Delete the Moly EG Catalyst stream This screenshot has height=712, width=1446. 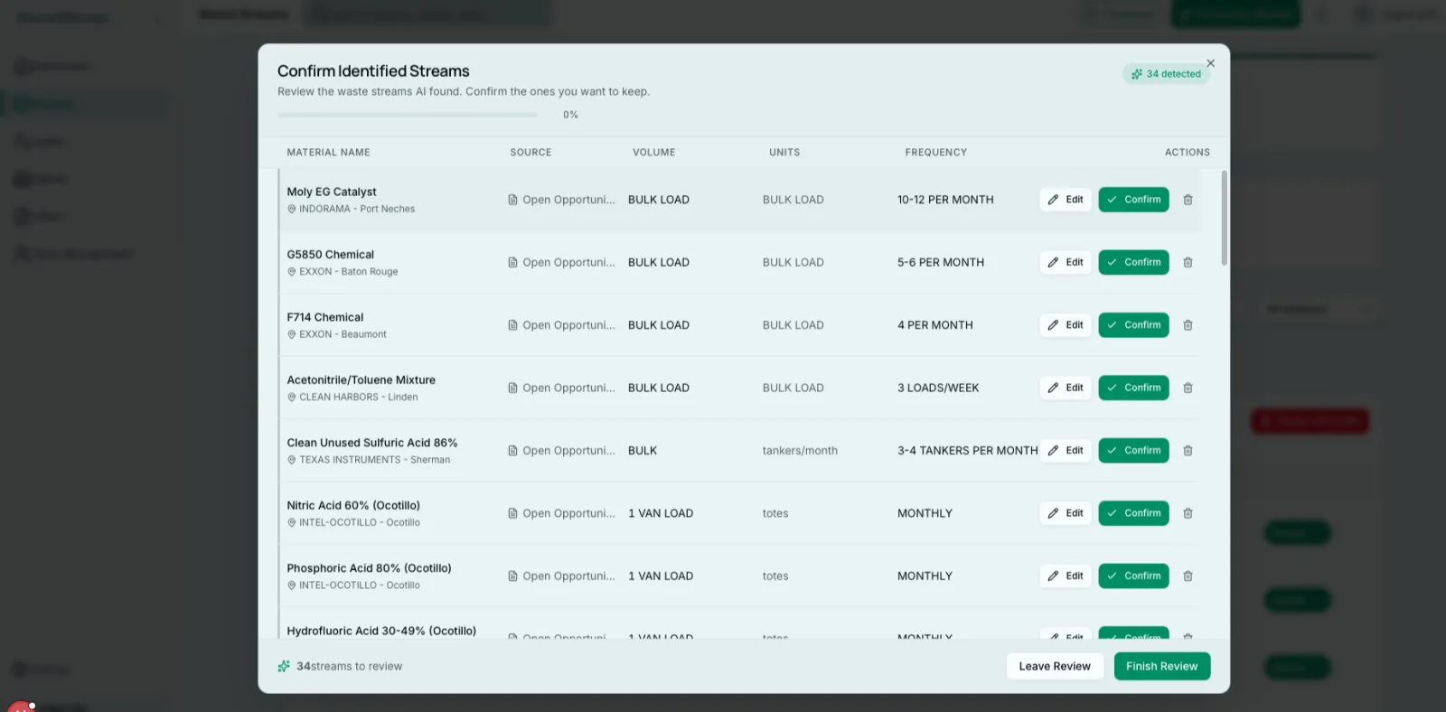pos(1188,200)
